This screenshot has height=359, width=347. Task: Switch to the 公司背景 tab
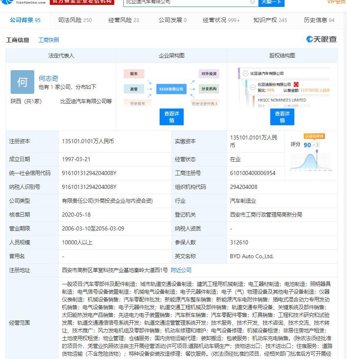(x=25, y=20)
